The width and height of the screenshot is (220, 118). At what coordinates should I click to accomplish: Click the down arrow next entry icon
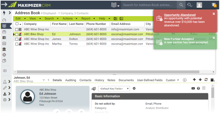[200, 80]
